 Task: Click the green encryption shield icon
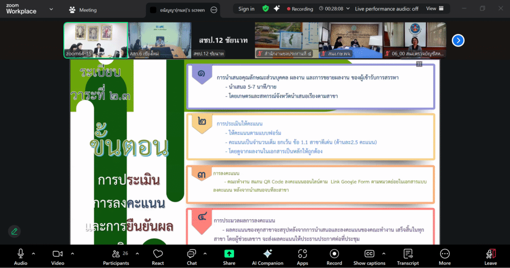coord(265,9)
